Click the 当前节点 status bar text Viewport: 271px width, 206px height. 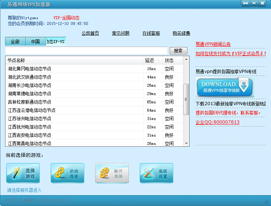(x=36, y=200)
